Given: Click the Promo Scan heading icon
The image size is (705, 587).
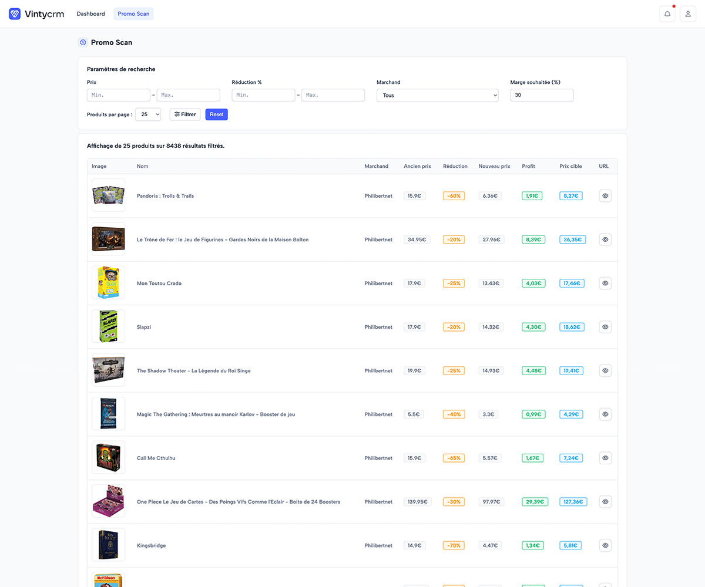Looking at the screenshot, I should (83, 42).
